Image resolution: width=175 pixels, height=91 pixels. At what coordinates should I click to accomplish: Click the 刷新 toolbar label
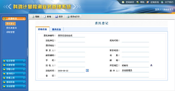tap(37, 17)
